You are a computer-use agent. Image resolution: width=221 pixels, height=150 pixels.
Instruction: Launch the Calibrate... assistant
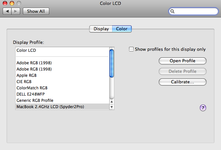(x=183, y=82)
